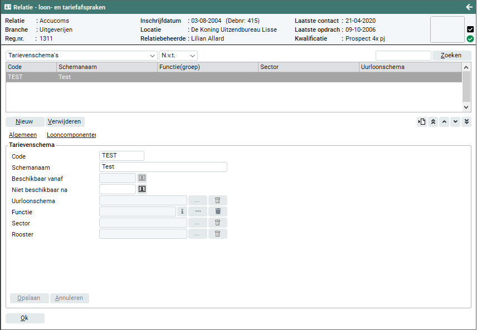Click the Nieuw button
The width and height of the screenshot is (477, 330).
[25, 122]
